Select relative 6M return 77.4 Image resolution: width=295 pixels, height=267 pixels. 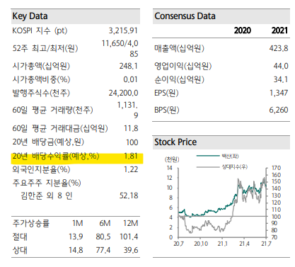(x=103, y=250)
